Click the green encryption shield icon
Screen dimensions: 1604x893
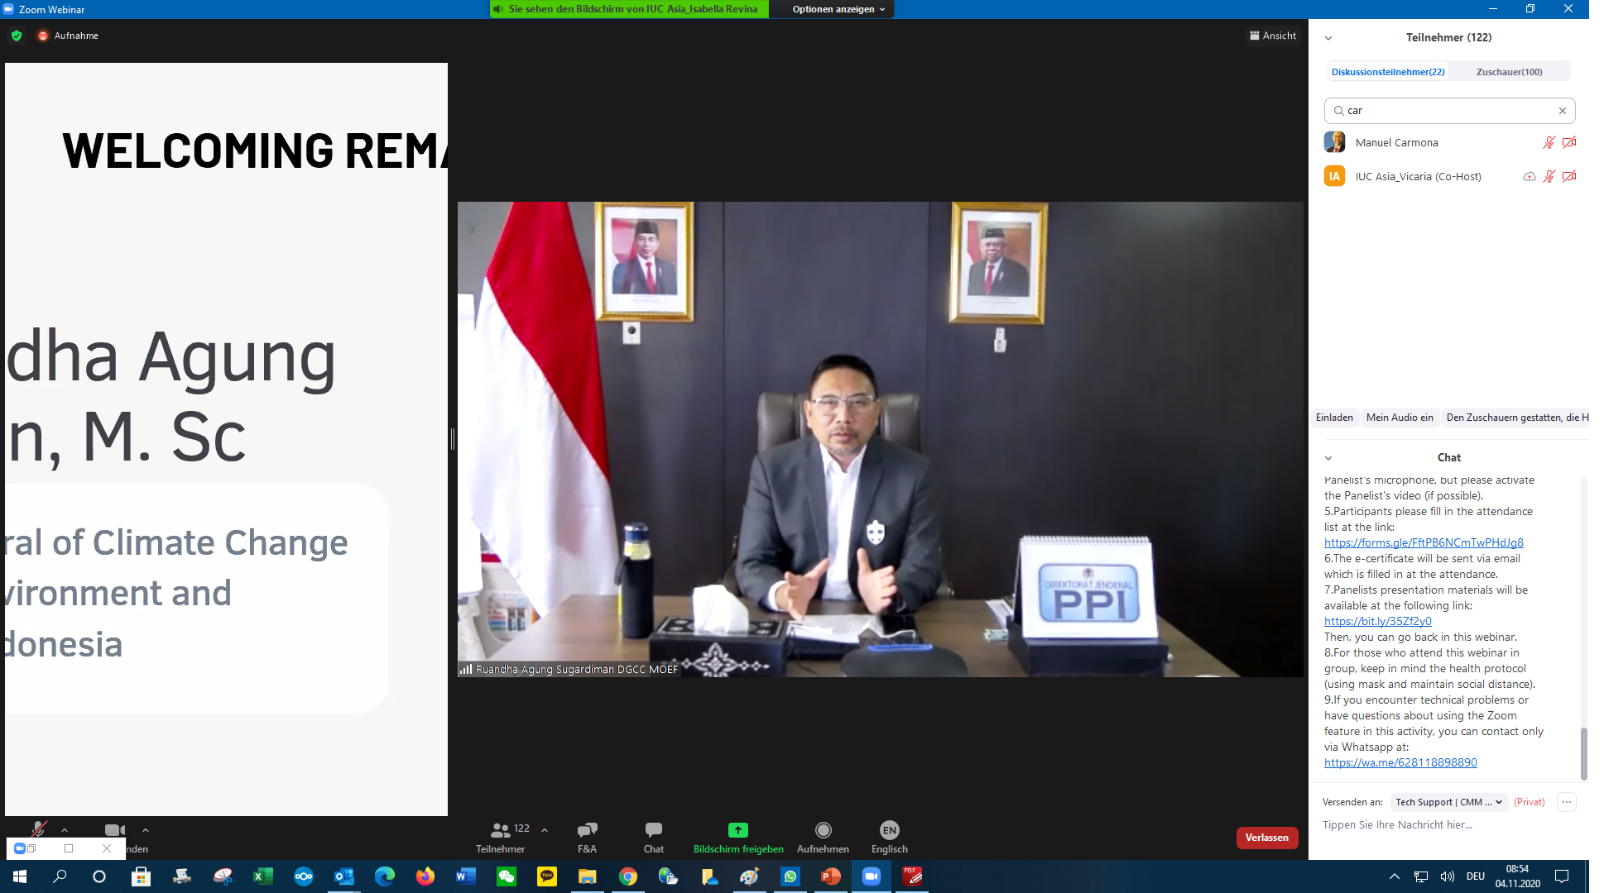point(17,36)
